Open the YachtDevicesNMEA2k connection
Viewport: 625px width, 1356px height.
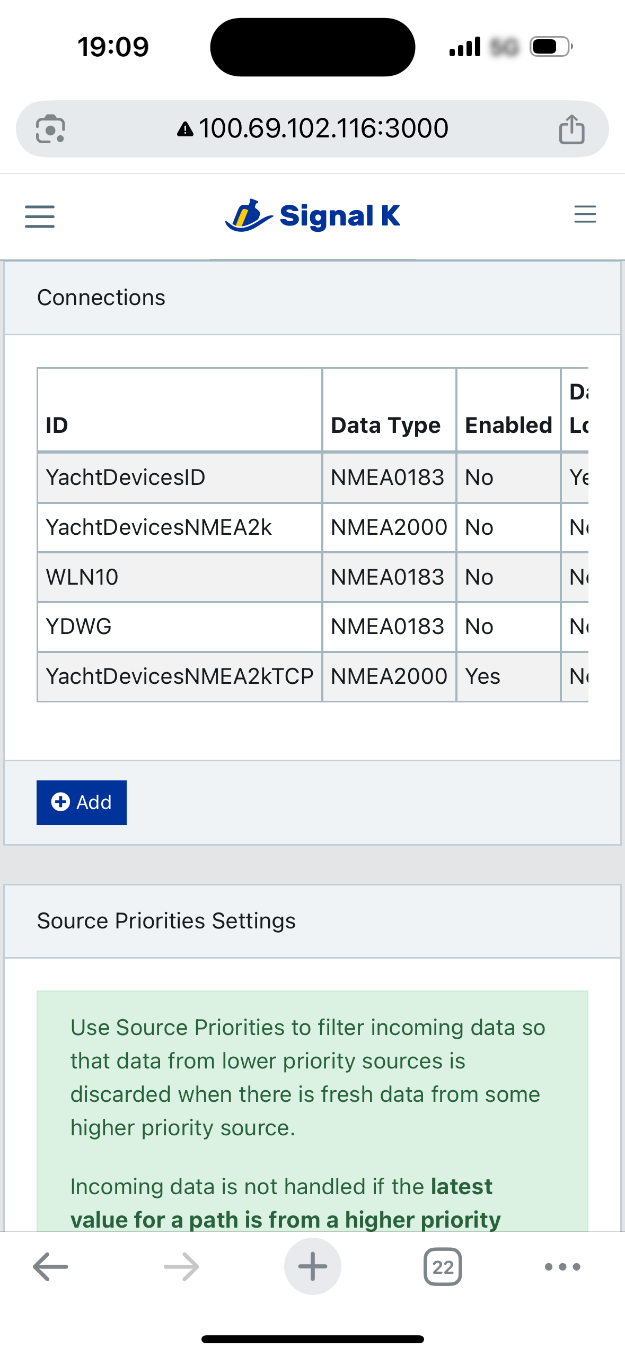[159, 527]
